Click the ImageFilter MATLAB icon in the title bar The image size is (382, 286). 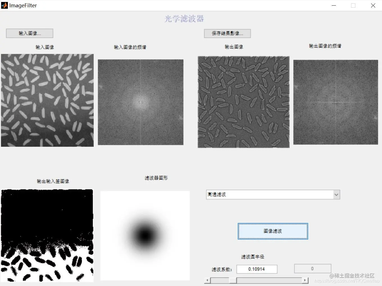[4, 5]
